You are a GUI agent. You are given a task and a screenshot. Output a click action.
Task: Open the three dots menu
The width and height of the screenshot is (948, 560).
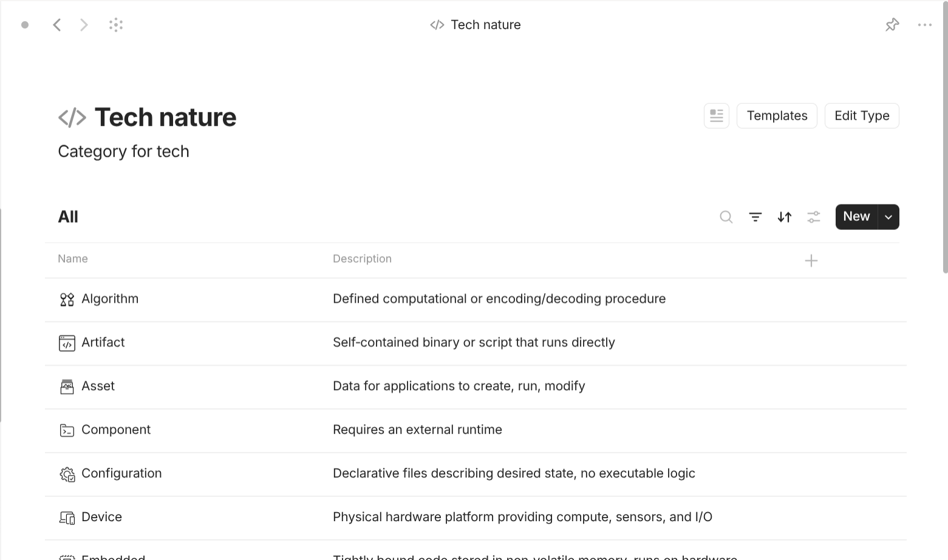(925, 24)
